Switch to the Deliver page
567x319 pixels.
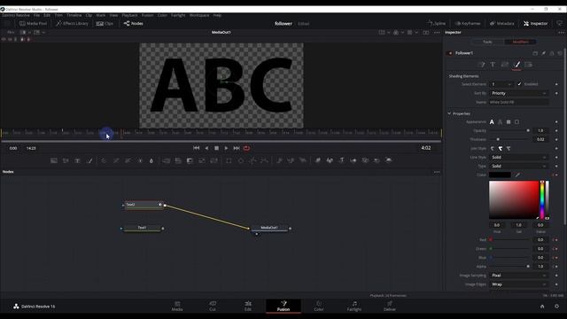(x=390, y=306)
